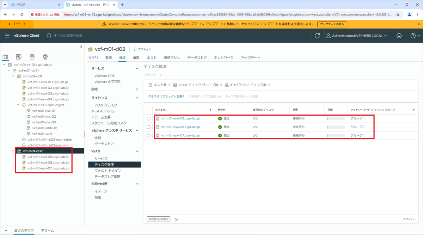423x235 pixels.
Task: Click the browser back arrow
Action: click(6, 14)
